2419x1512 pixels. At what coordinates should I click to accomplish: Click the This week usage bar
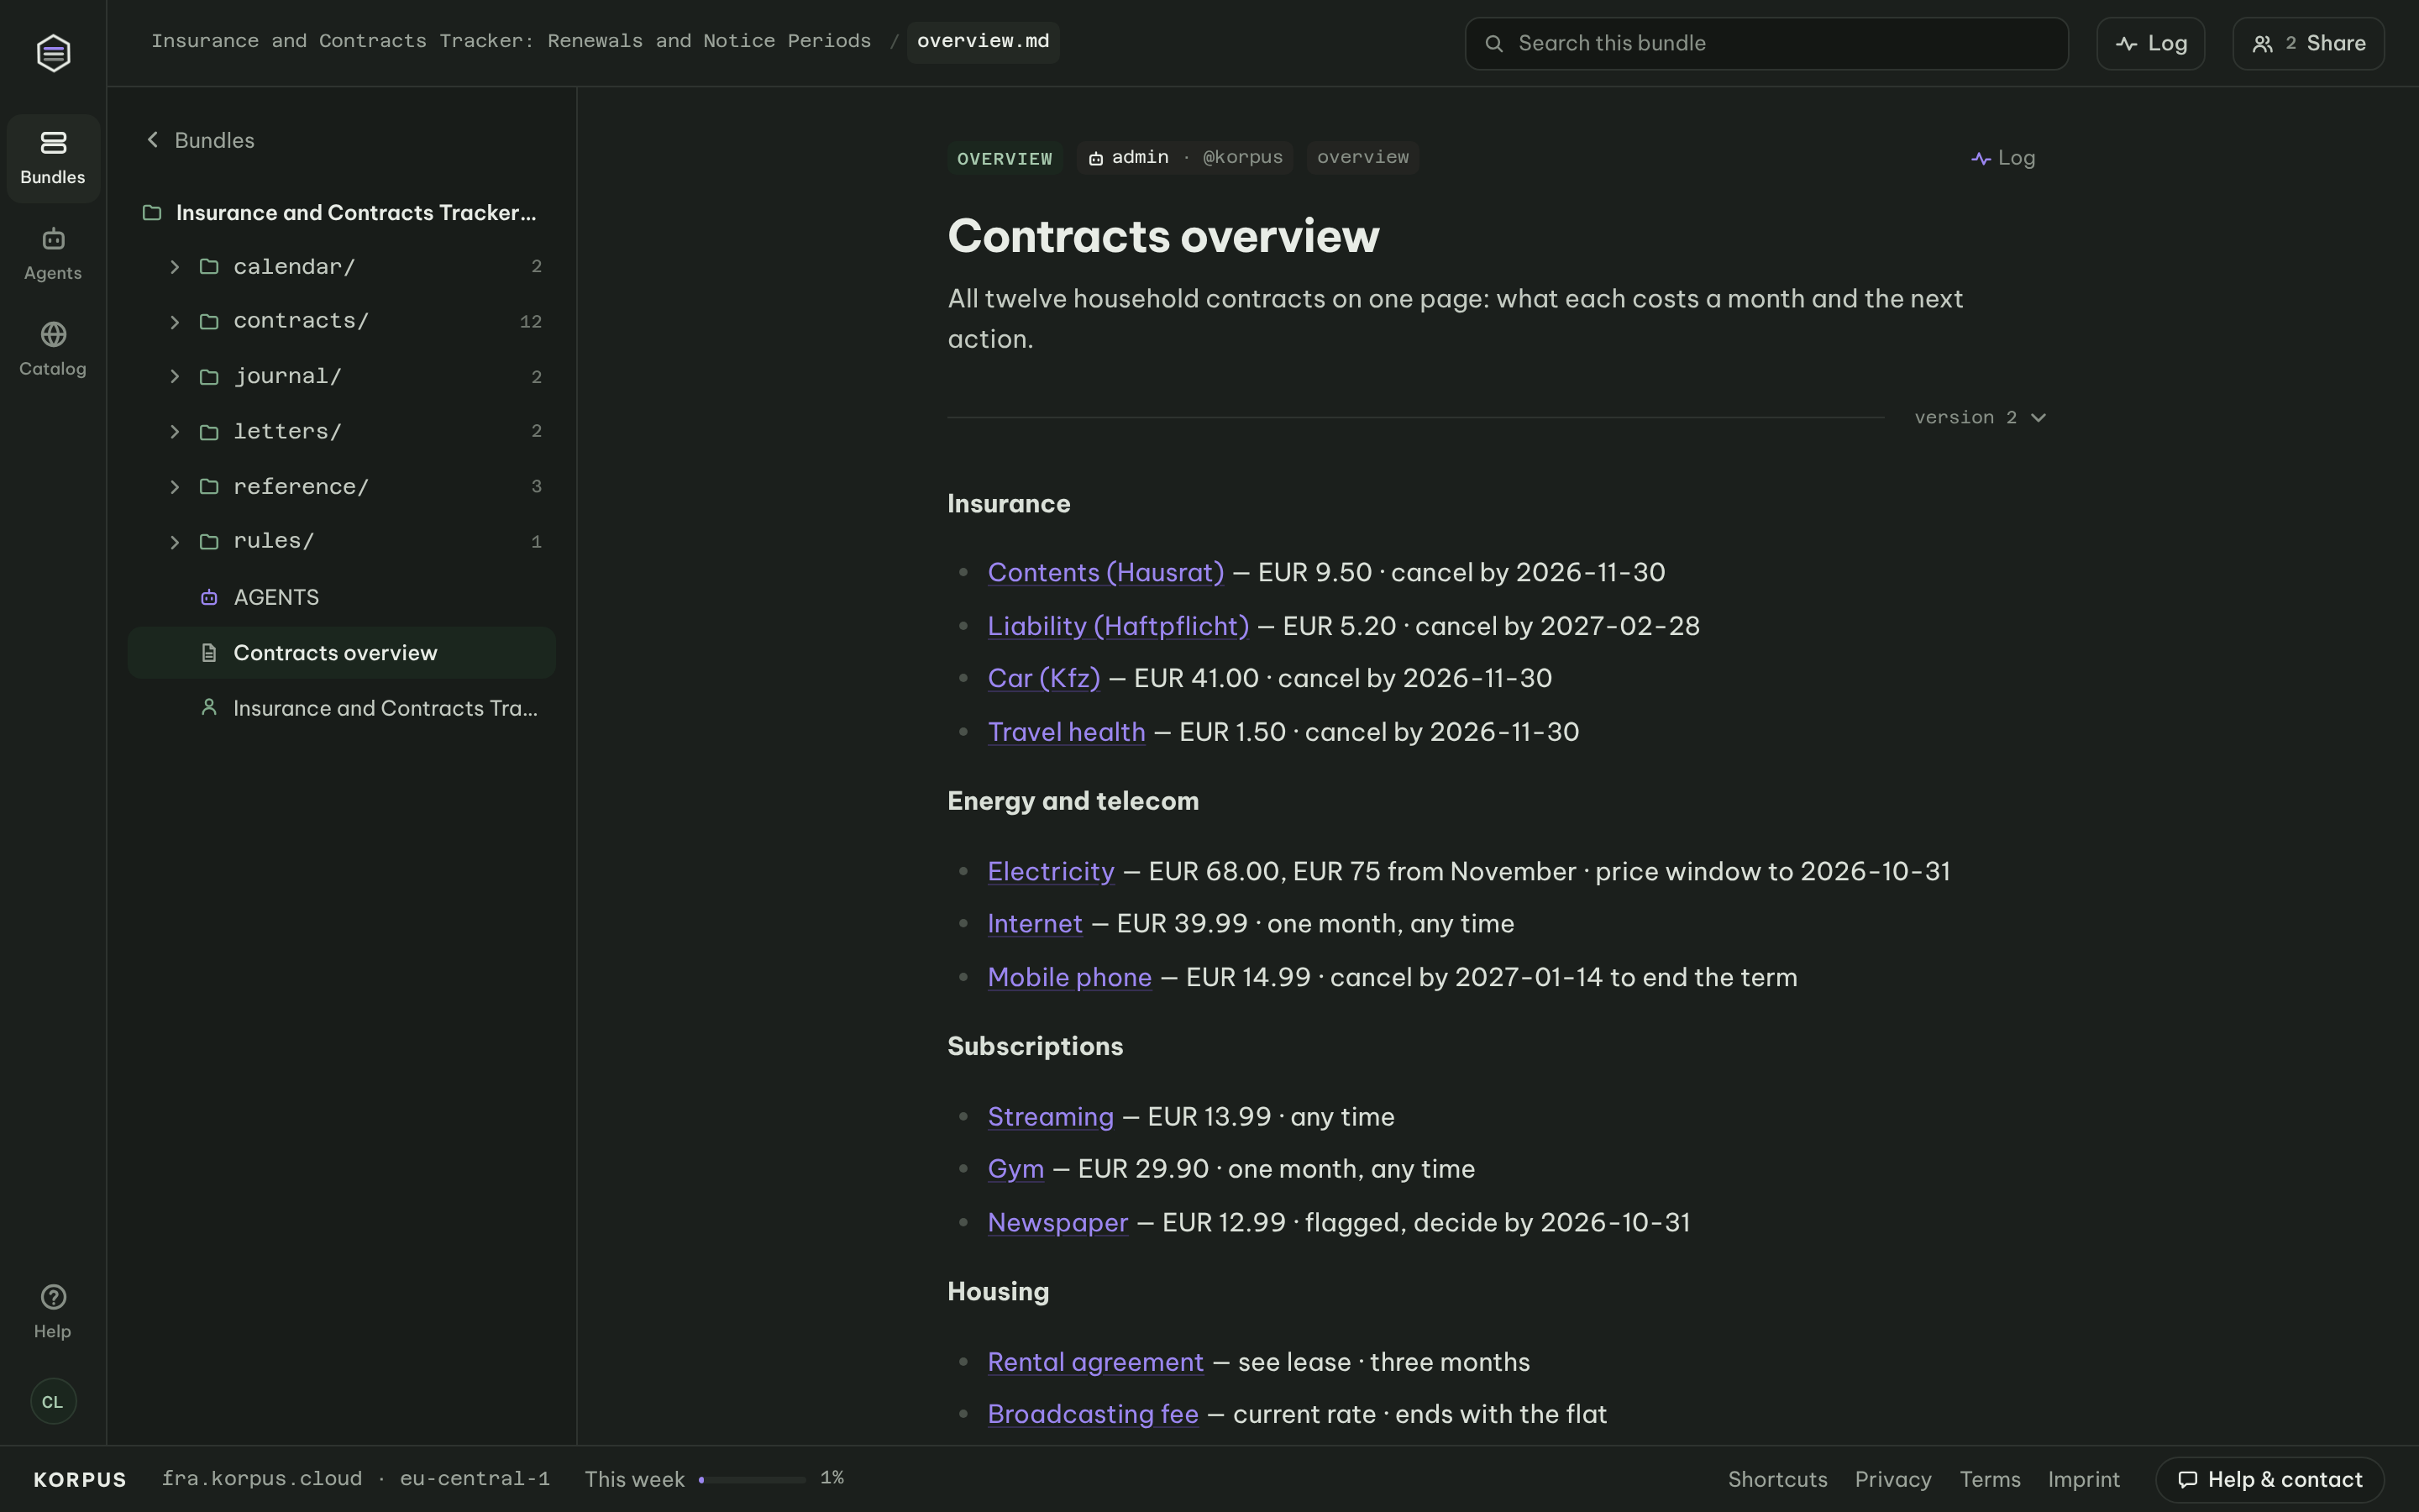click(x=752, y=1480)
